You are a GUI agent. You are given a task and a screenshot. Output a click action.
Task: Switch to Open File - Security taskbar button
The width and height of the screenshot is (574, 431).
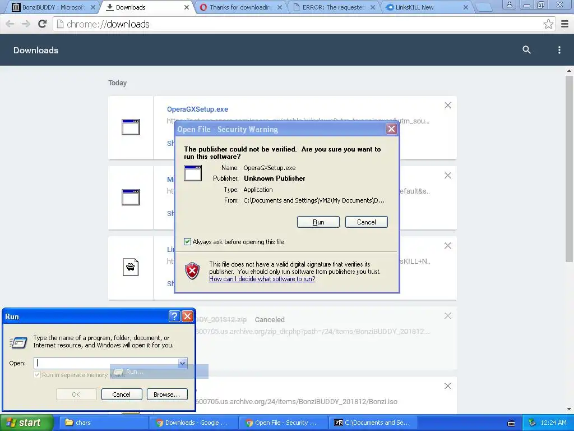pyautogui.click(x=283, y=423)
